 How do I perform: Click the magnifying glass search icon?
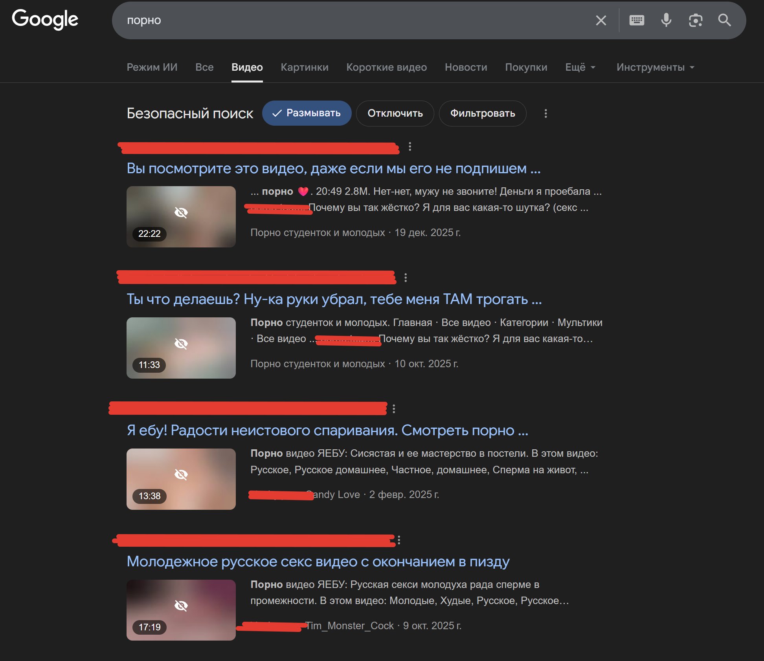(x=724, y=20)
